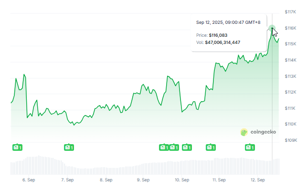The width and height of the screenshot is (307, 189).
Task: Click the coingecko watermark text
Action: tap(263, 132)
